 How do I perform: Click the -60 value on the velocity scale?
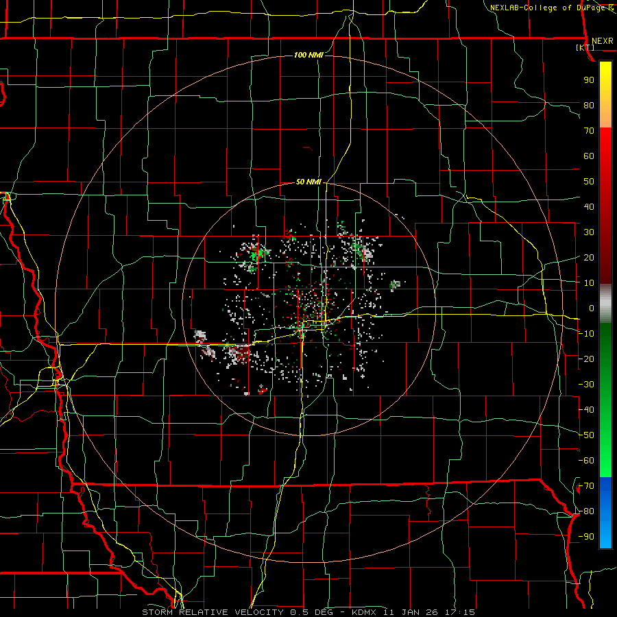[x=586, y=461]
